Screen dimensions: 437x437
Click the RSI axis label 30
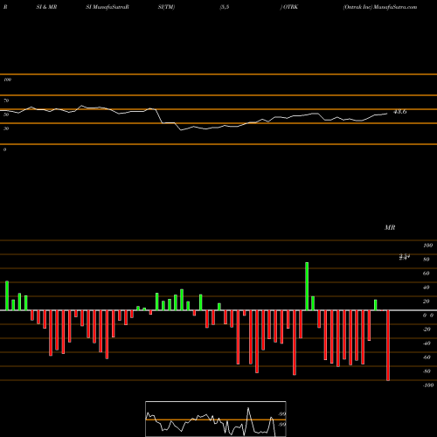pos(6,128)
